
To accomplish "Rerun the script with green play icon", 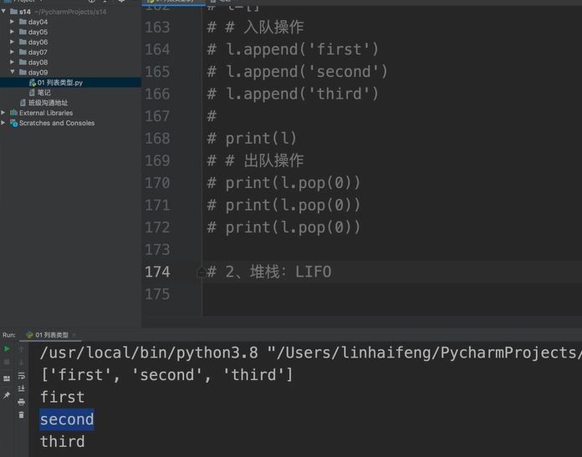I will [8, 348].
